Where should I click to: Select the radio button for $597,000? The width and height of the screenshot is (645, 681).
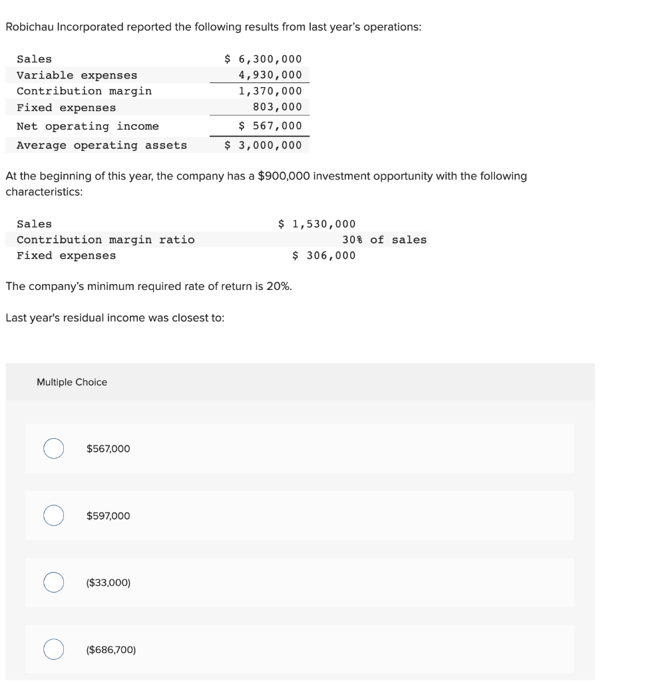pyautogui.click(x=53, y=515)
